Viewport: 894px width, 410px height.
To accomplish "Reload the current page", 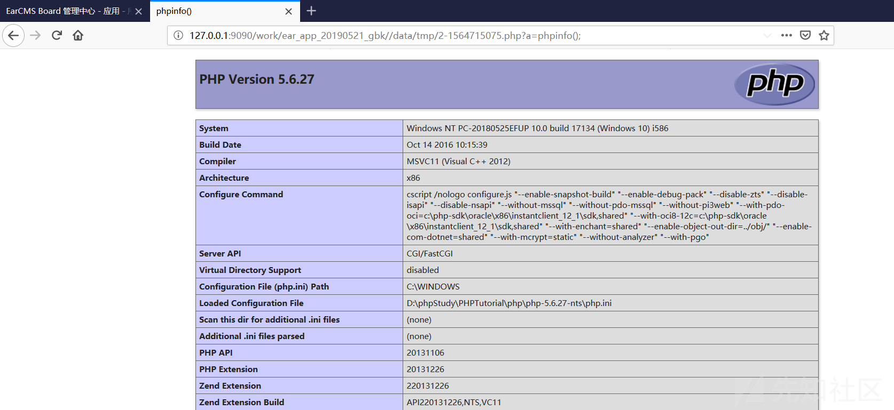I will click(57, 36).
